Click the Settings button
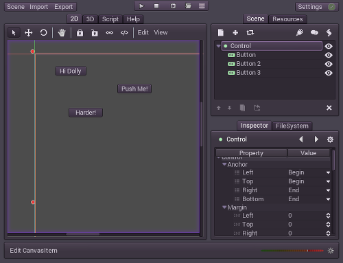343x263 pixels. [x=317, y=7]
